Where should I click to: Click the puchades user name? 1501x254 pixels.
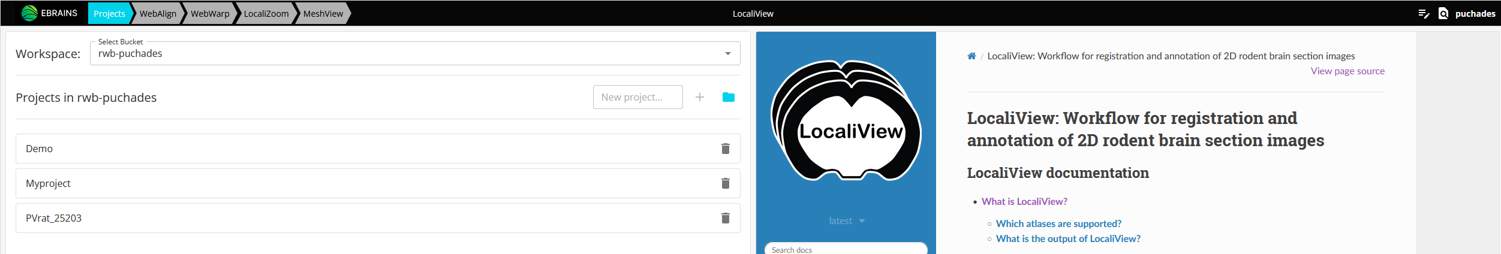(1475, 14)
